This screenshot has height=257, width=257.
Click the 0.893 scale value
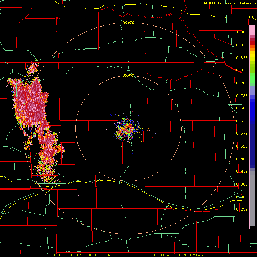(x=242, y=57)
